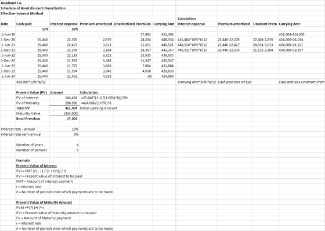Select the 'Initial Carrying Amount' cell
The height and width of the screenshot is (231, 325).
click(x=99, y=108)
